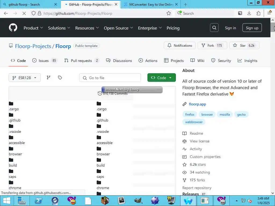The image size is (275, 206).
Task: Click the page vertical scrollbar down arrow
Action: (273, 193)
